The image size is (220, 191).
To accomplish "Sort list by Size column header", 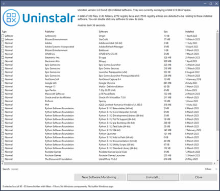I will 165,32.
